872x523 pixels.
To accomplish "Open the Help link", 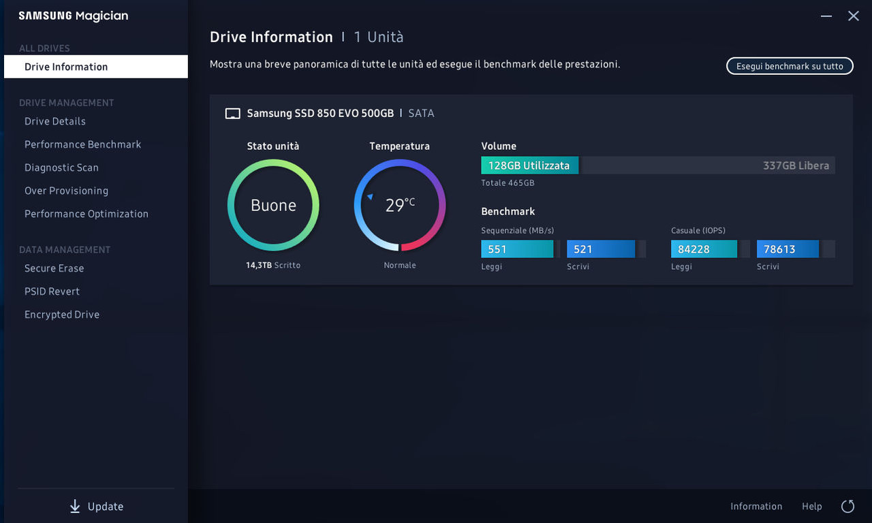I will point(811,506).
